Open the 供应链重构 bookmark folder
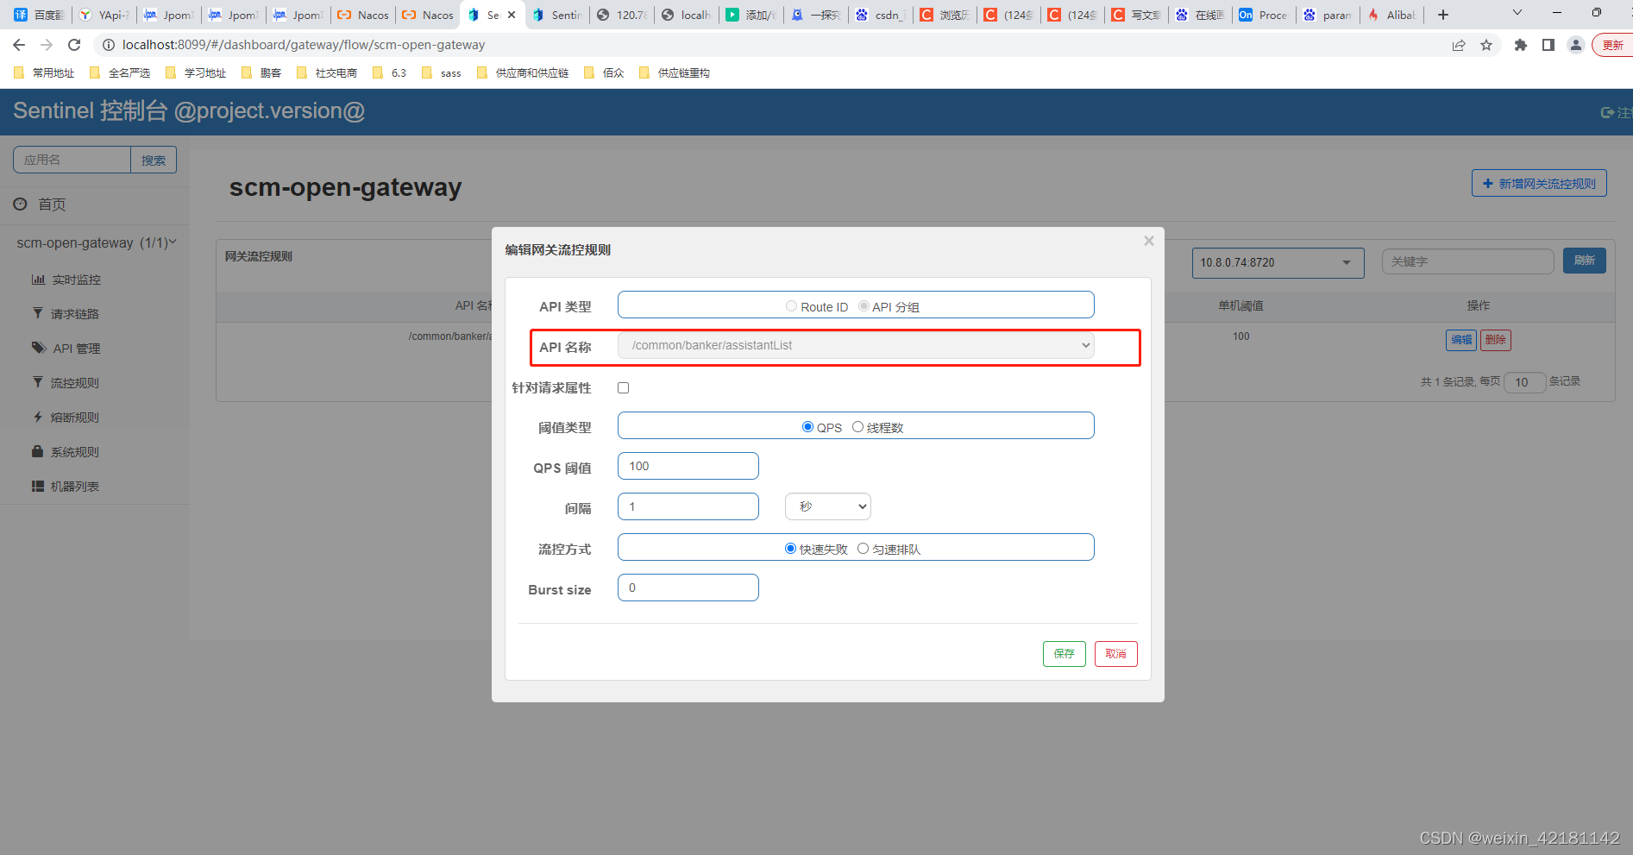 click(x=675, y=73)
